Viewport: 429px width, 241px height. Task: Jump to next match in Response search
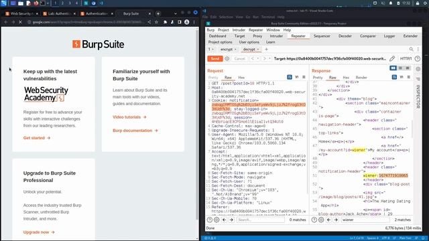(336, 220)
